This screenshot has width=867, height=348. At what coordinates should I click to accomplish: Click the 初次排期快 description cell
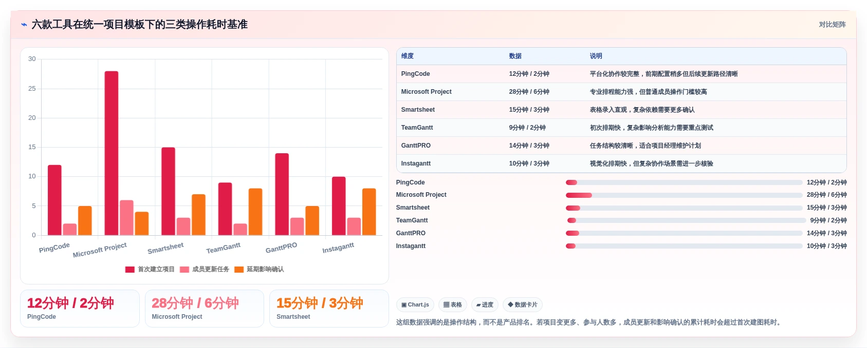coord(651,128)
